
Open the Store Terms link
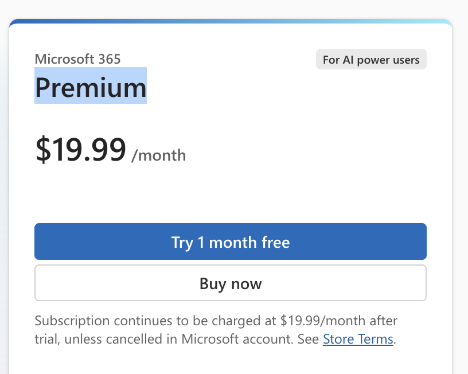pyautogui.click(x=358, y=339)
